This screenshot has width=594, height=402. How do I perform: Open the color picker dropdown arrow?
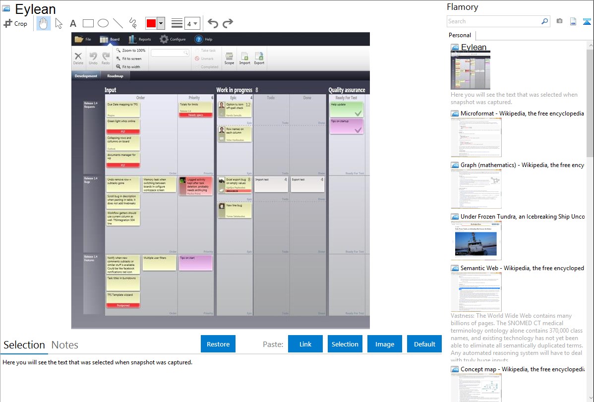tap(161, 23)
